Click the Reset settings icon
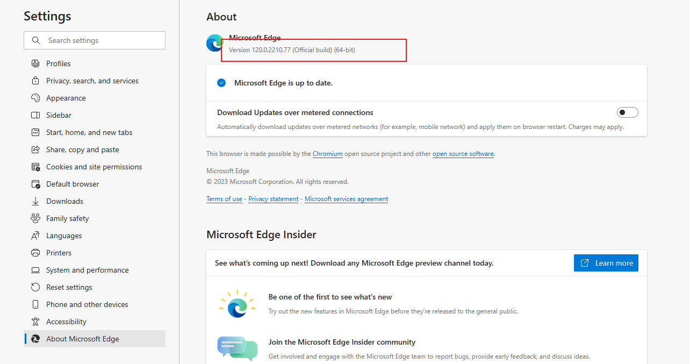Viewport: 690px width, 364px height. pyautogui.click(x=35, y=287)
